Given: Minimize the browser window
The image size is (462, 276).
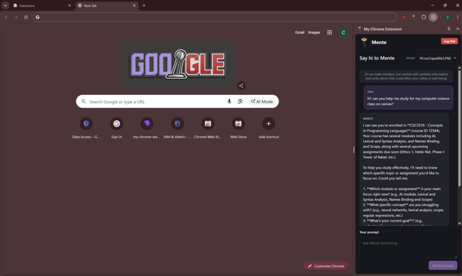Looking at the screenshot, I should 433,5.
